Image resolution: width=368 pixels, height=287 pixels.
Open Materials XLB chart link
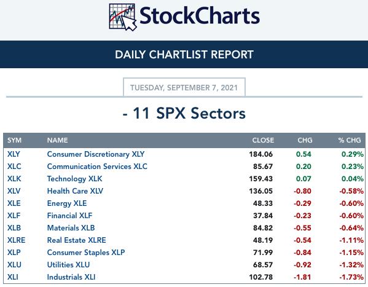click(71, 228)
